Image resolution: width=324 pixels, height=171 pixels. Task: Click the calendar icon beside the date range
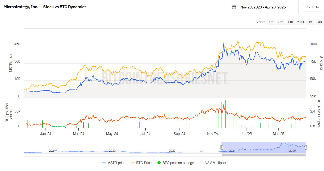coord(234,7)
